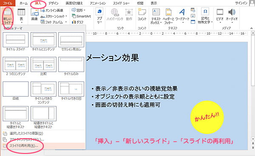The width and height of the screenshot is (255, 156).
Task: Click bullet text オブジェクトの表示順とともに設定
Action: (x=135, y=97)
